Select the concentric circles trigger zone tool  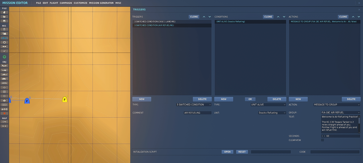pos(4,92)
